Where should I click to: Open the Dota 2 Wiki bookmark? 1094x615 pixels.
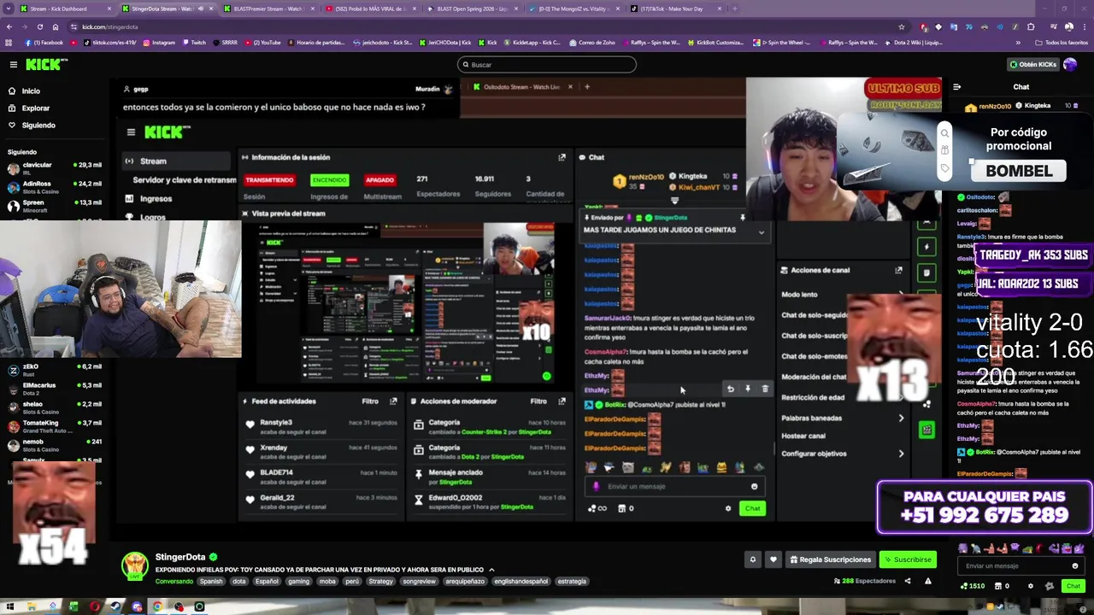pyautogui.click(x=914, y=42)
